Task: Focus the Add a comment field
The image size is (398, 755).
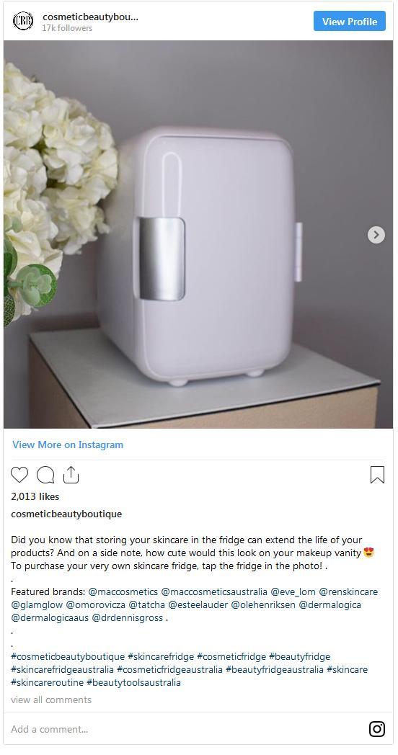Action: (183, 729)
